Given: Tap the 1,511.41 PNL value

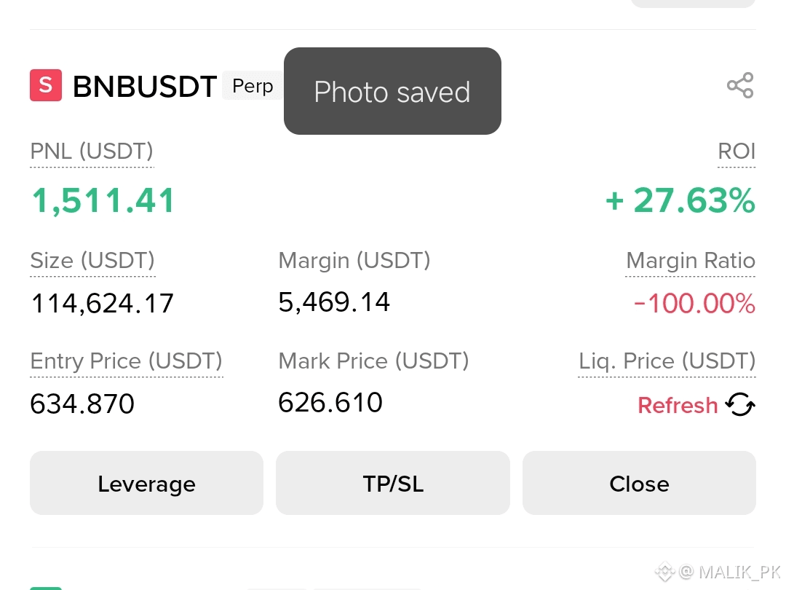Looking at the screenshot, I should 103,200.
